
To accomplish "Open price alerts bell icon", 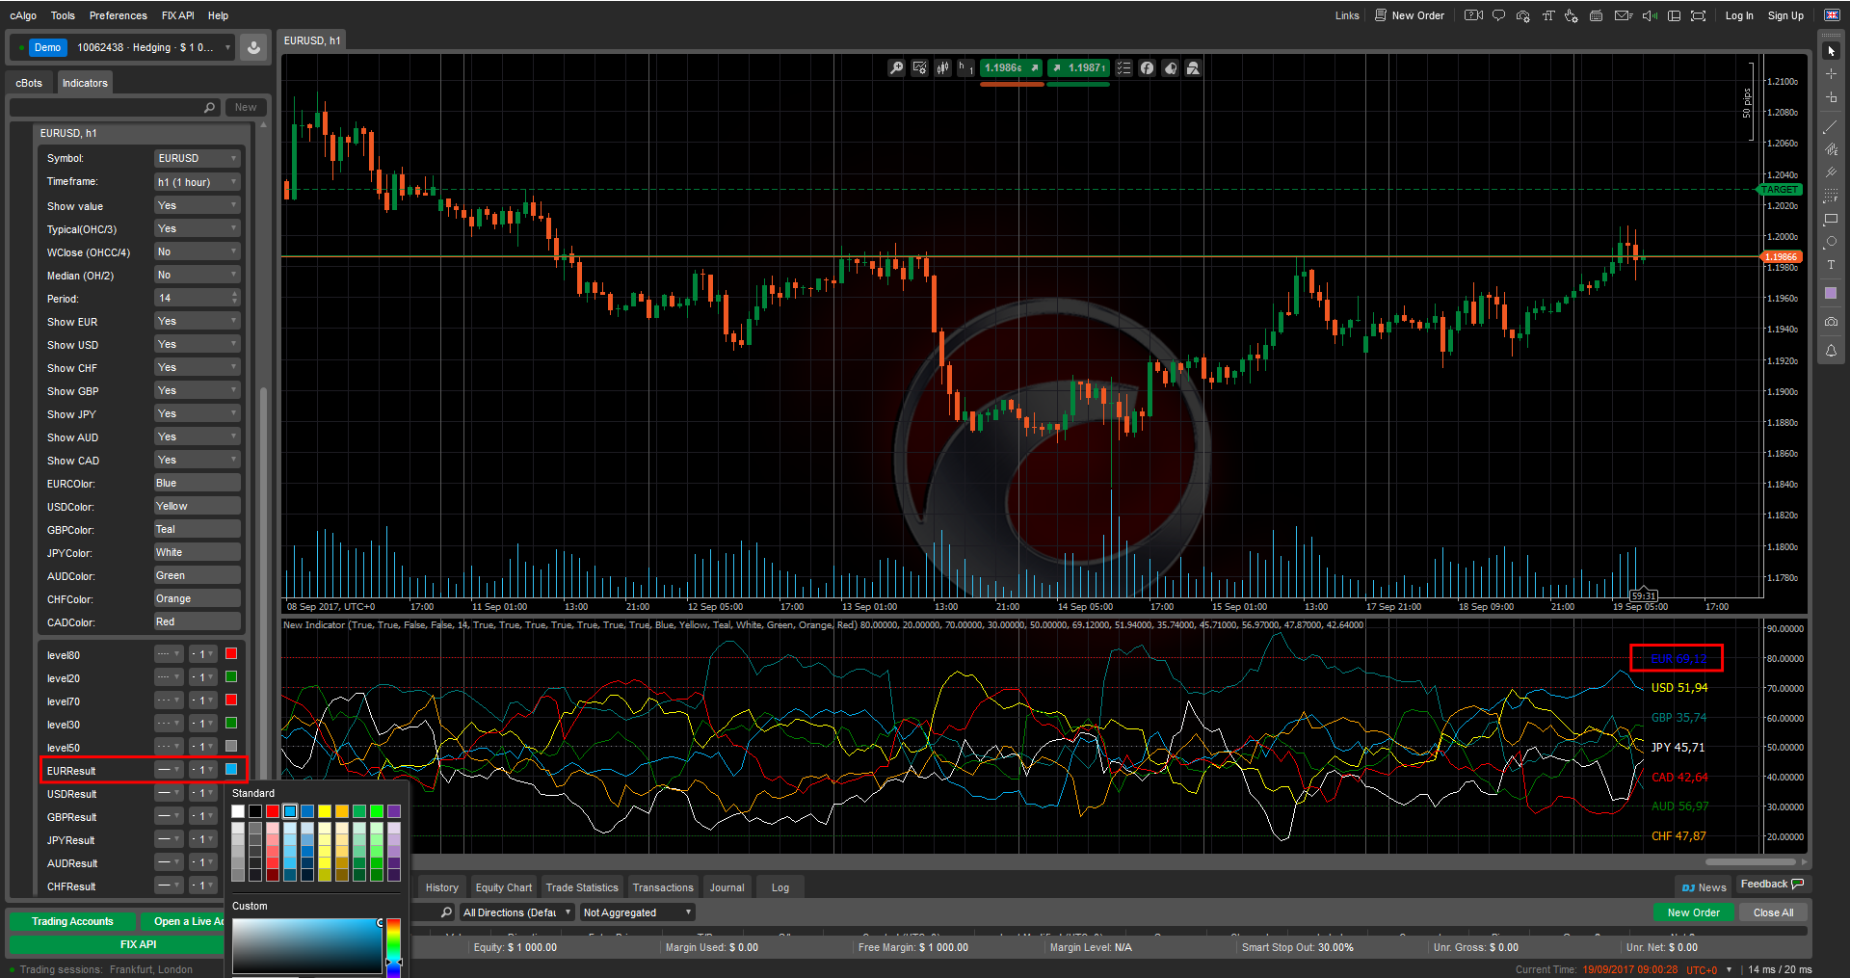I will pos(1831,351).
